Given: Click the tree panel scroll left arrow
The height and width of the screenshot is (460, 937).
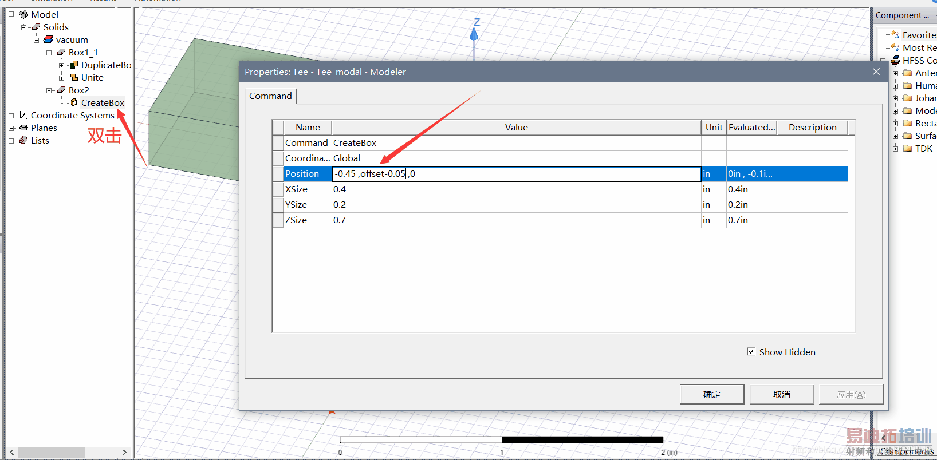Looking at the screenshot, I should pos(11,452).
